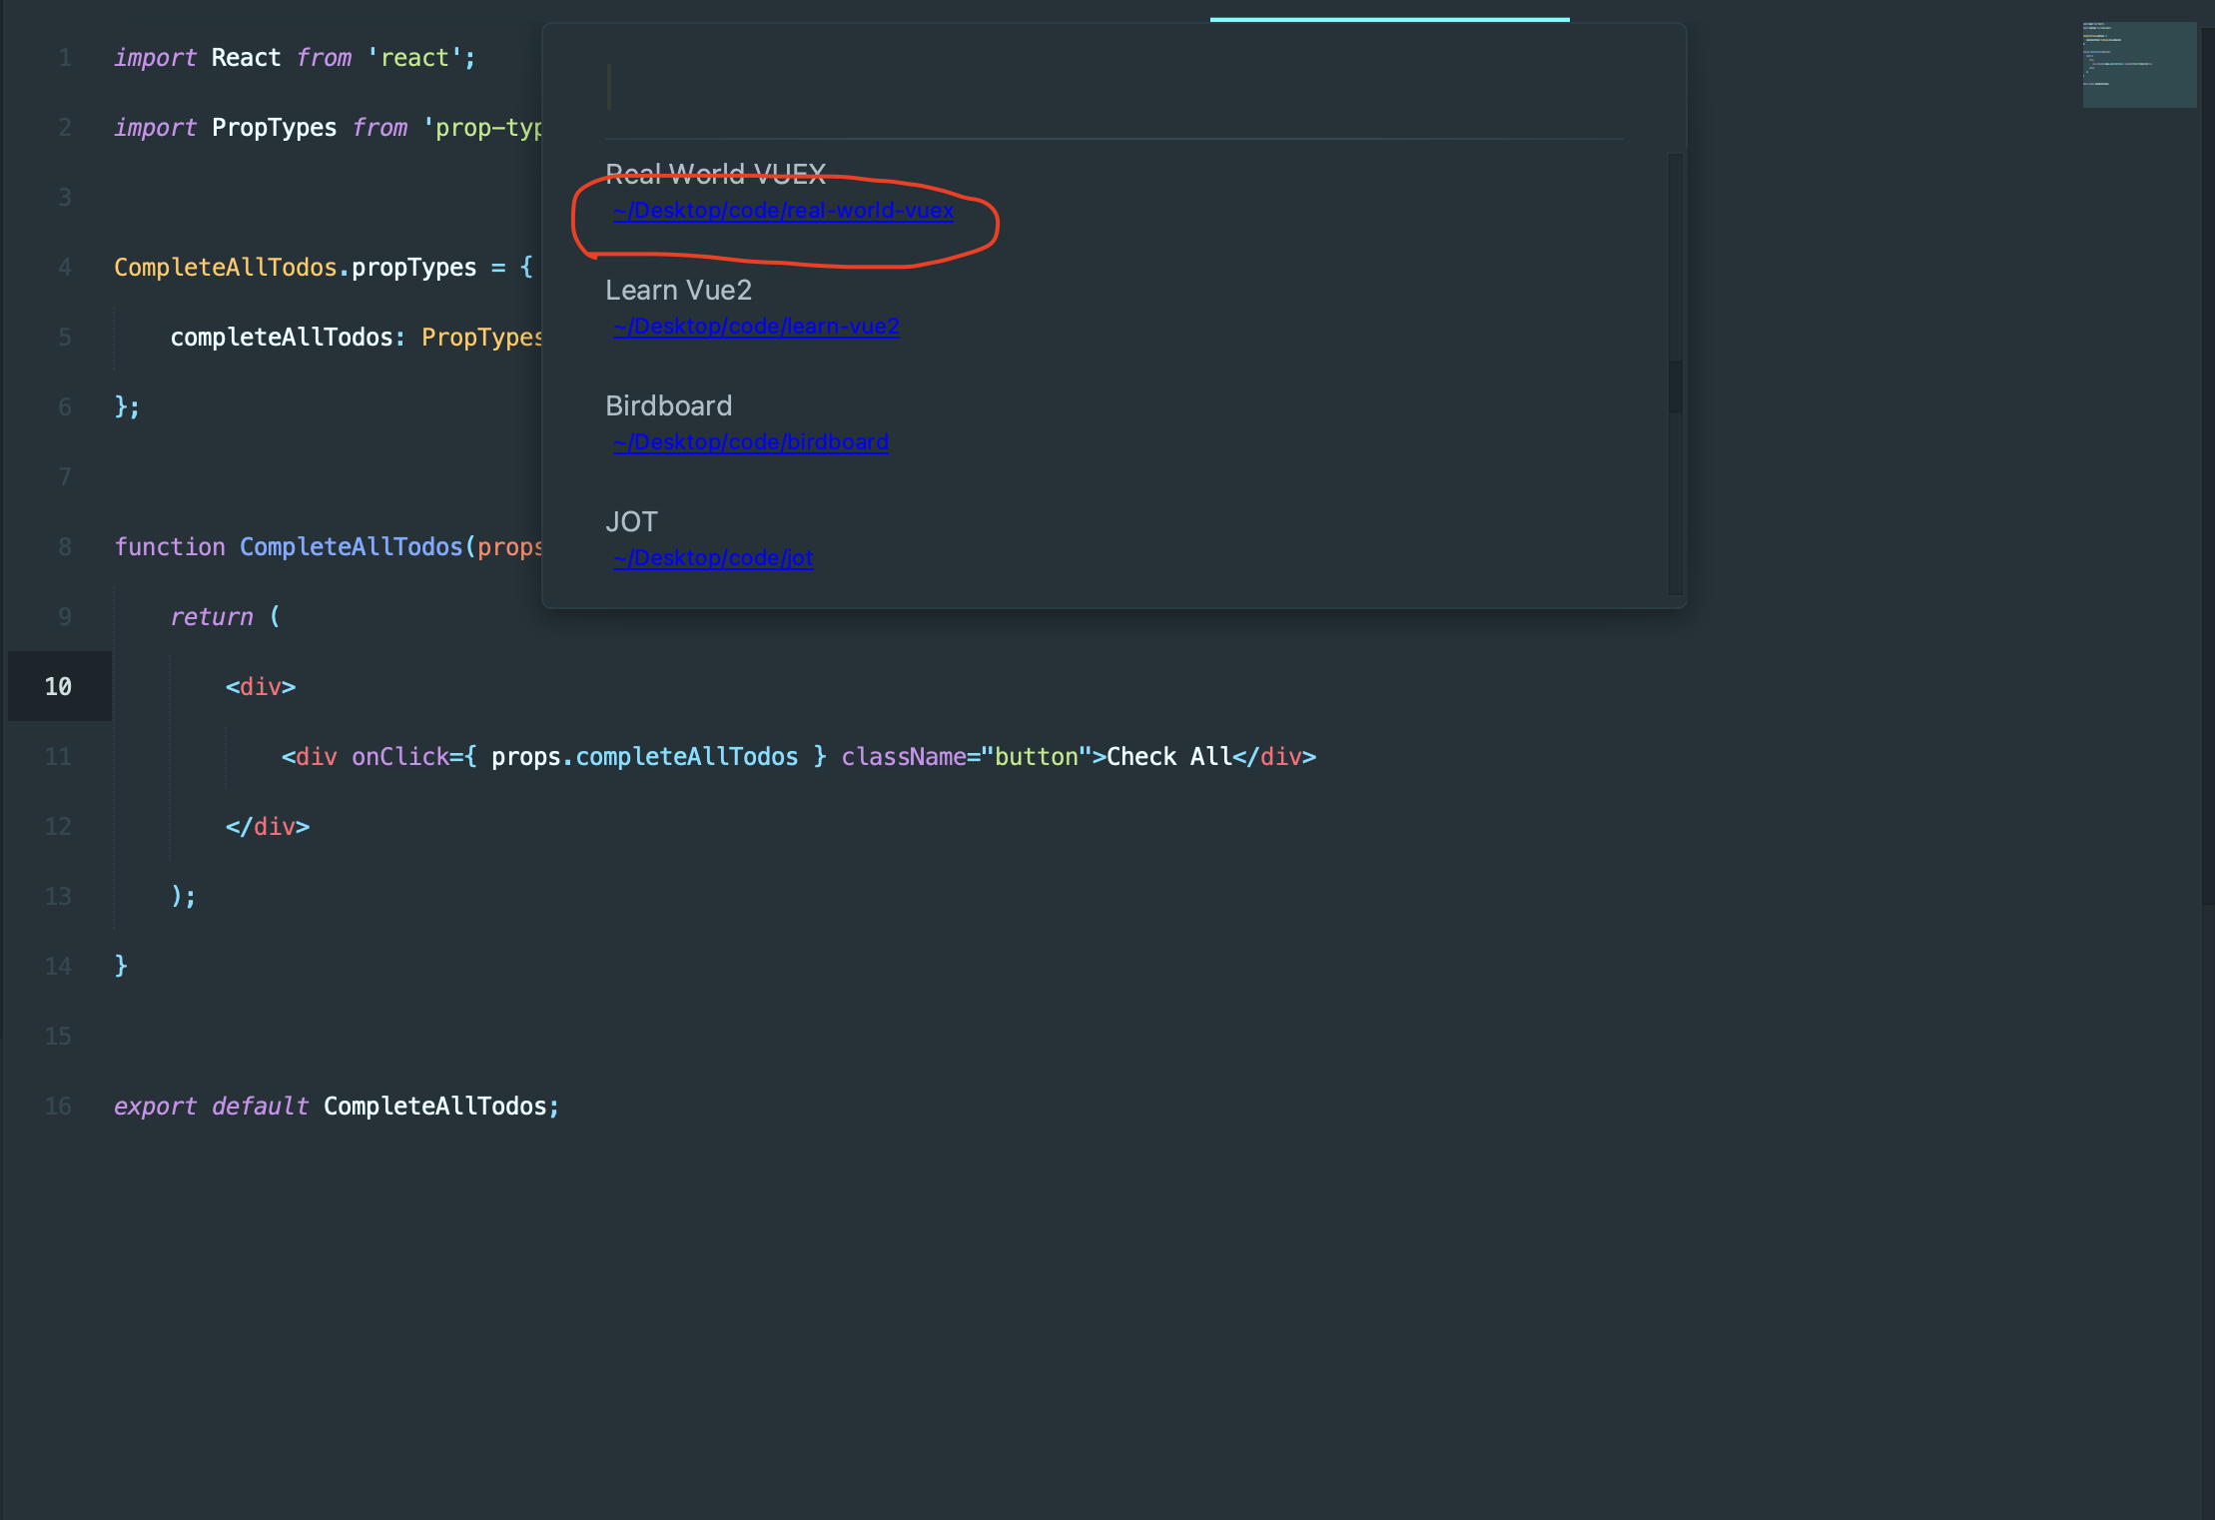Click the className attribute on line 11

pyautogui.click(x=903, y=757)
